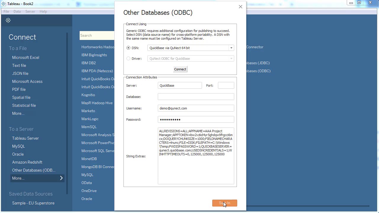The width and height of the screenshot is (379, 213).
Task: Select the DSN radio button
Action: pos(128,48)
